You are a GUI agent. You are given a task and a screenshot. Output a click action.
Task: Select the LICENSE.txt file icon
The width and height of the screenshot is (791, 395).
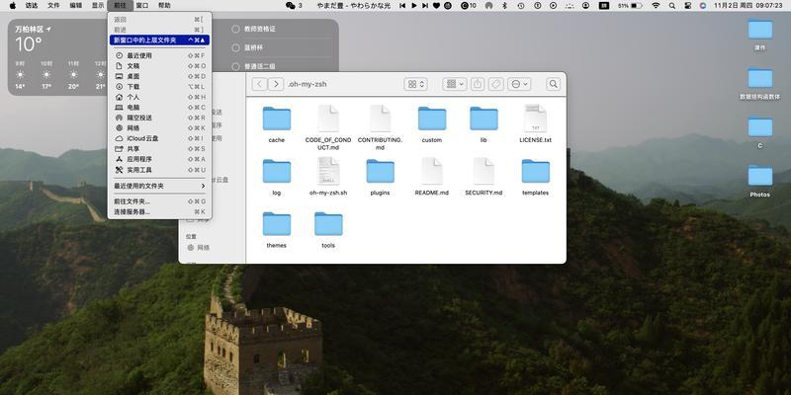[x=535, y=118]
